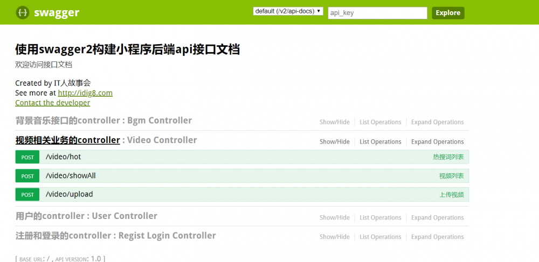Click the 欢迎访问接口文档 subtitle text
Image resolution: width=539 pixels, height=262 pixels.
point(44,65)
